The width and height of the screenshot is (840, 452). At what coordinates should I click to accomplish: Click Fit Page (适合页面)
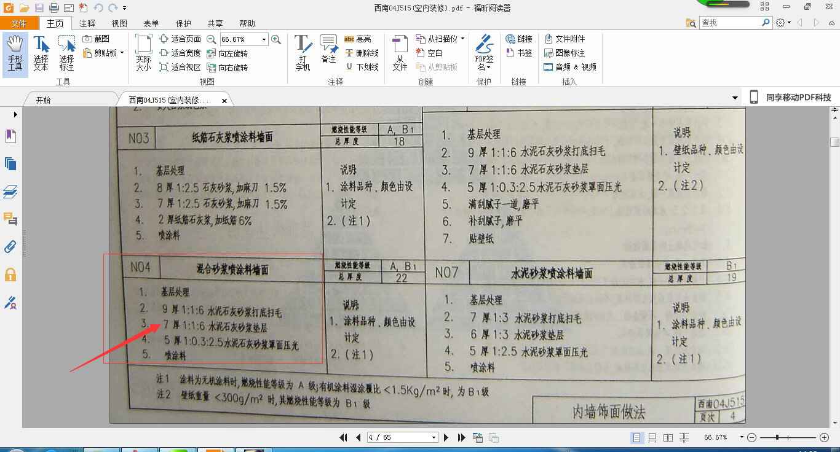(x=180, y=39)
